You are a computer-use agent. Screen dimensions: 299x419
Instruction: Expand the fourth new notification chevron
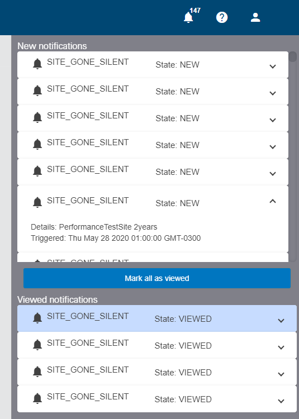tap(273, 147)
